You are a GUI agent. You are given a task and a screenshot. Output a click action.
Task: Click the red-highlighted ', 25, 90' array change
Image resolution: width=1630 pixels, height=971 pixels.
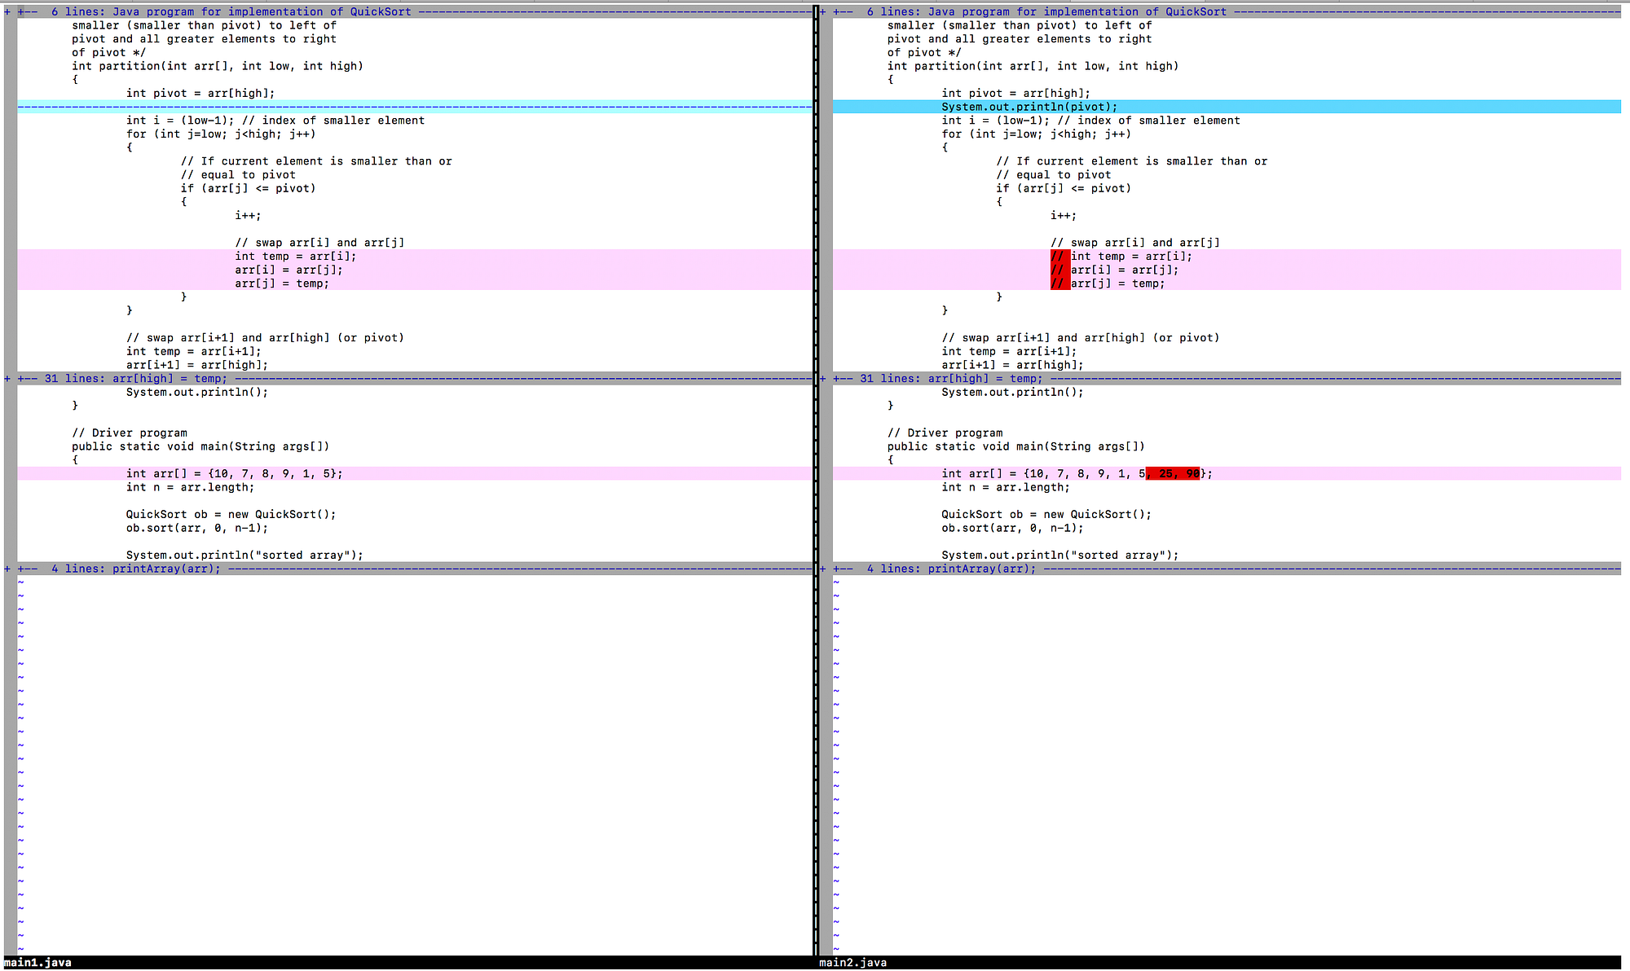pyautogui.click(x=1173, y=473)
